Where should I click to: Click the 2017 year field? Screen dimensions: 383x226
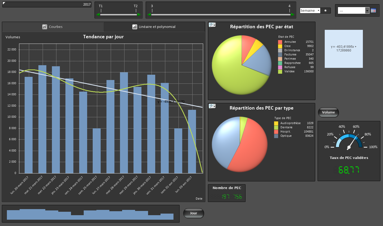pos(47,4)
